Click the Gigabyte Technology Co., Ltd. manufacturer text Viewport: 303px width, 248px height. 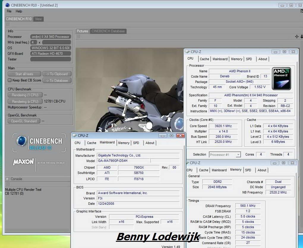[119, 155]
